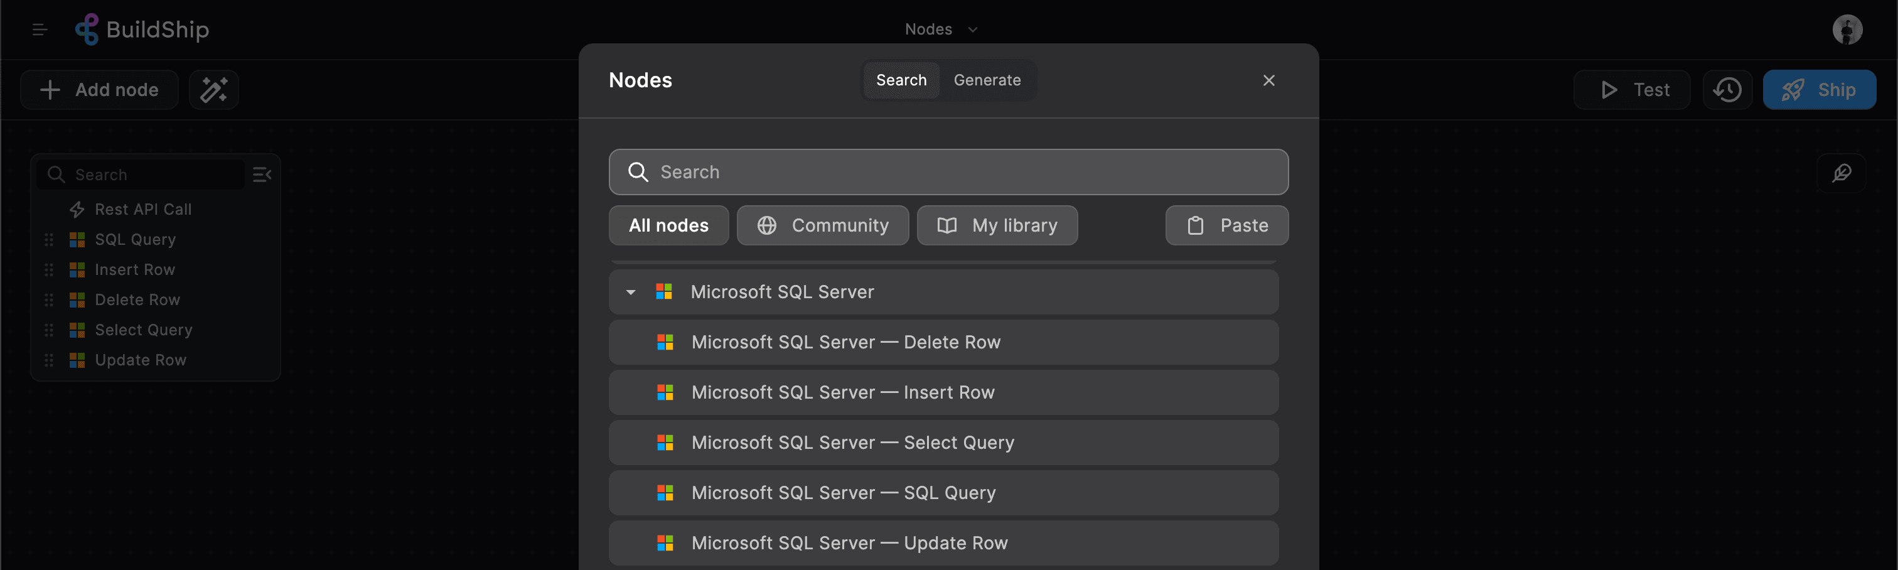Click Microsoft icon beside Select Query sidebar item

(x=77, y=330)
